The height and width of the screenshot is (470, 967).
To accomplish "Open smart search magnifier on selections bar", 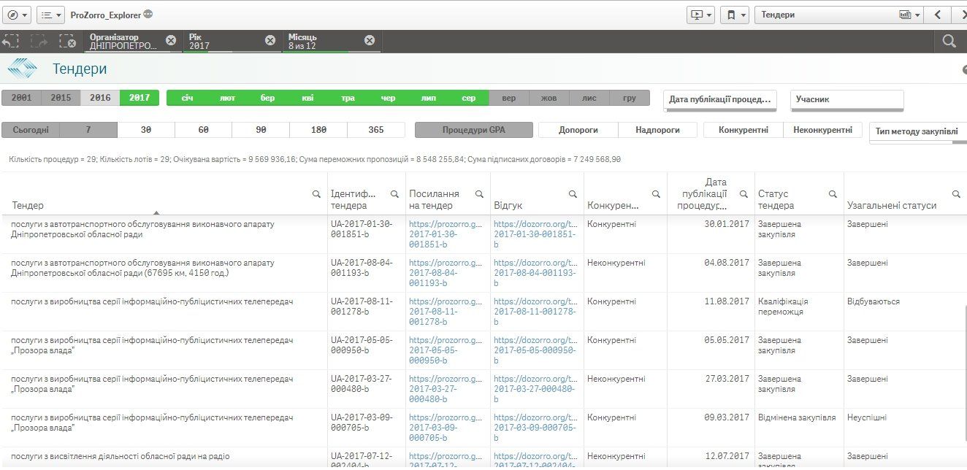I will click(950, 42).
